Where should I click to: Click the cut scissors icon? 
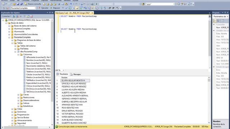point(59,4)
